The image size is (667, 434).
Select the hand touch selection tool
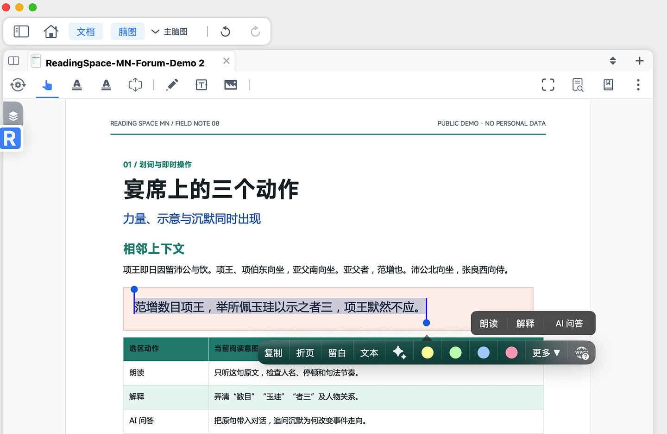[47, 85]
